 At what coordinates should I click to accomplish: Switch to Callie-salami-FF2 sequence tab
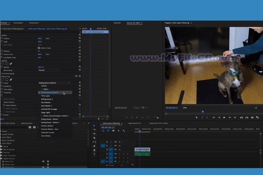[134, 123]
